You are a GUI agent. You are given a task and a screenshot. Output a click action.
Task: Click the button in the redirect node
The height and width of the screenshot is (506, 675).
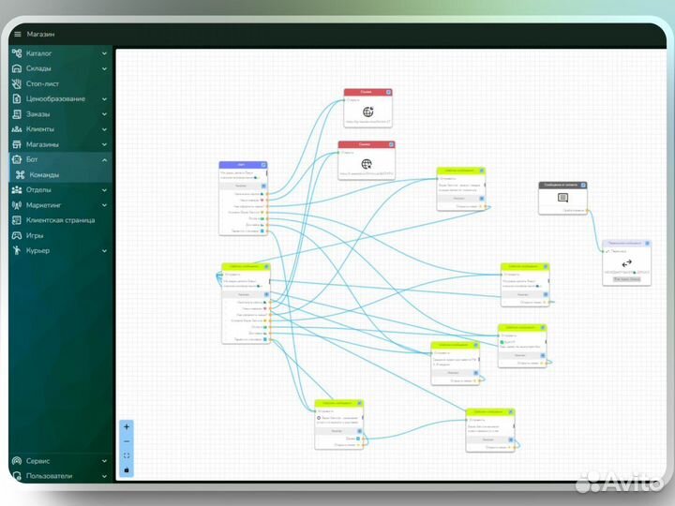[627, 279]
